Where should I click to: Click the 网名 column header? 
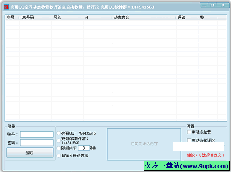[67, 18]
